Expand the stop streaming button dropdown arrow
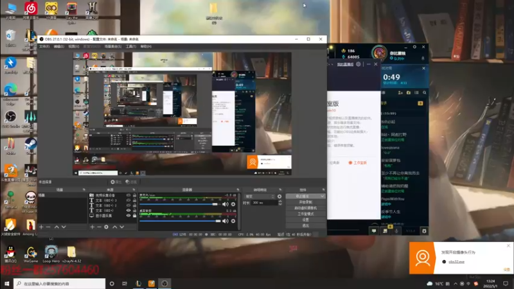This screenshot has height=289, width=514. tap(323, 197)
